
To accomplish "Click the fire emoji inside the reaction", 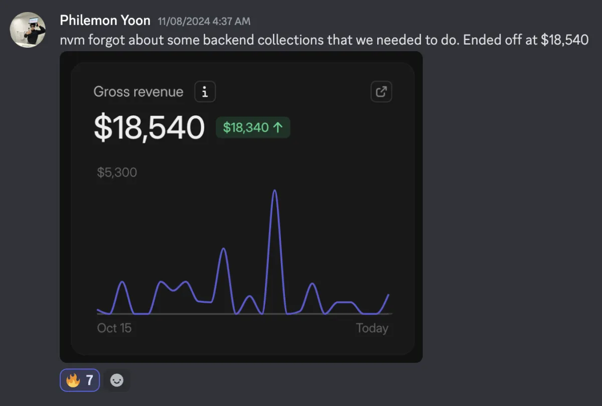I will point(73,380).
